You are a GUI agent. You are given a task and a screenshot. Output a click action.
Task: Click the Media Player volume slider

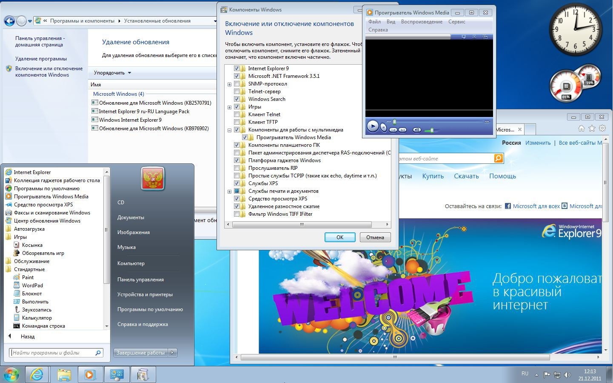[432, 130]
